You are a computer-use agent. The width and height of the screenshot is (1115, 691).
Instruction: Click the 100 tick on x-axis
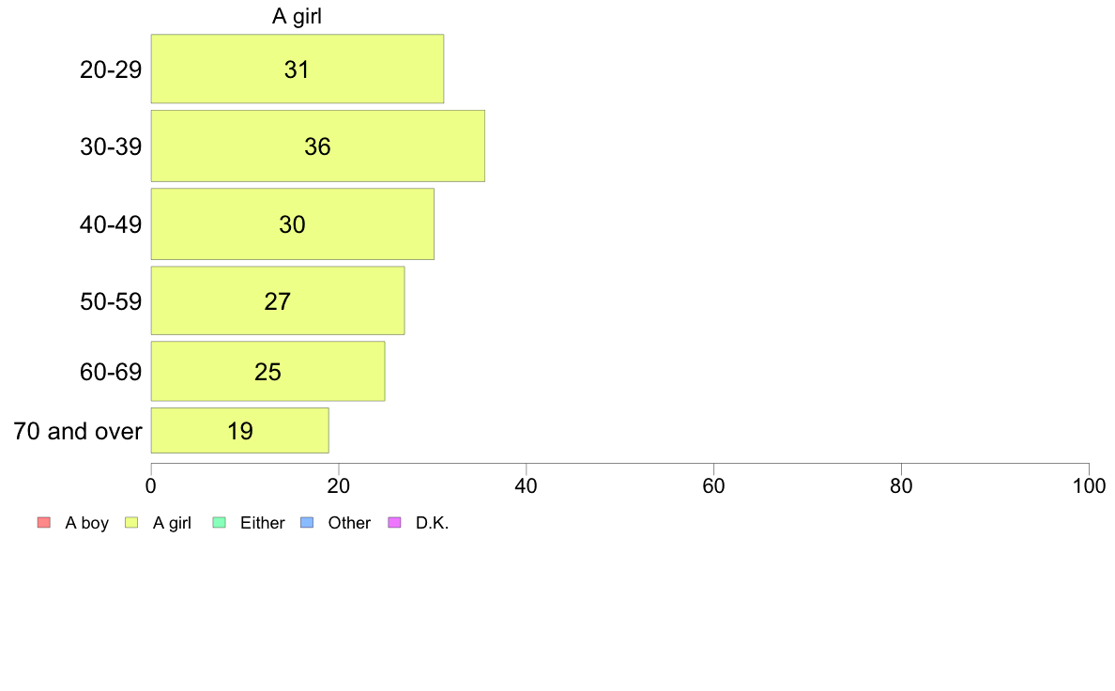point(1089,486)
